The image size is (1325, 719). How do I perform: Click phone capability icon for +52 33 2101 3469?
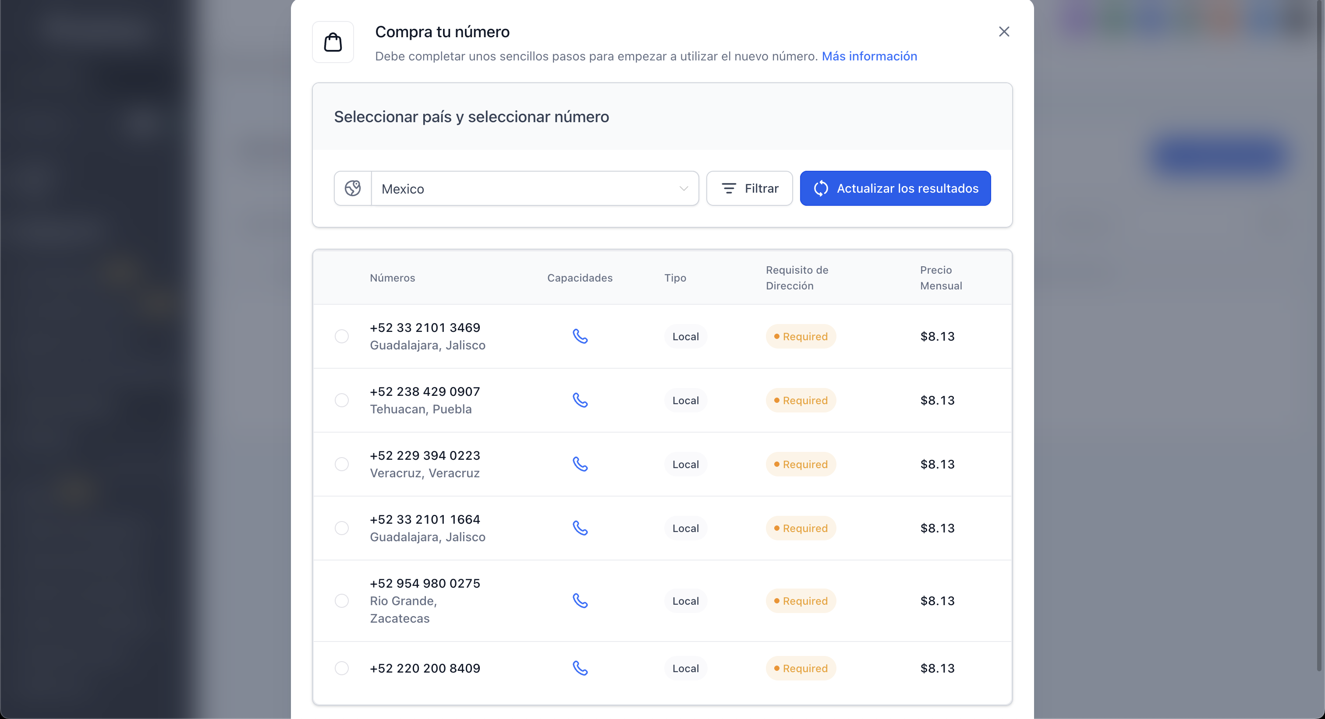[580, 337]
